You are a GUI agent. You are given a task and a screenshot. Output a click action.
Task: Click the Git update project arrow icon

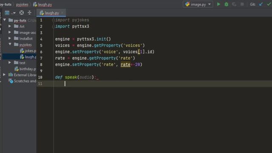coord(261,4)
